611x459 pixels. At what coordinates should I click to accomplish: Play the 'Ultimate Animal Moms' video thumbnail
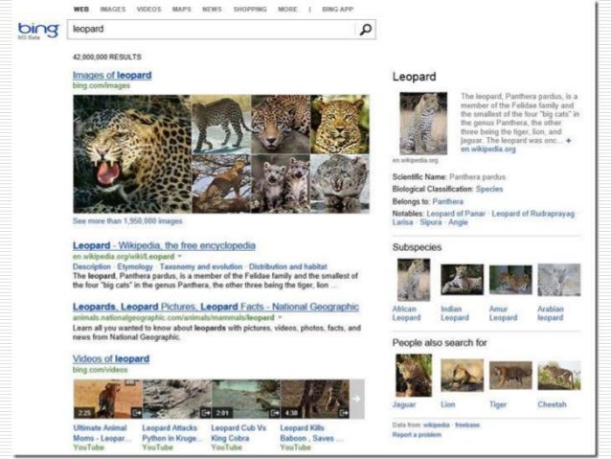108,400
